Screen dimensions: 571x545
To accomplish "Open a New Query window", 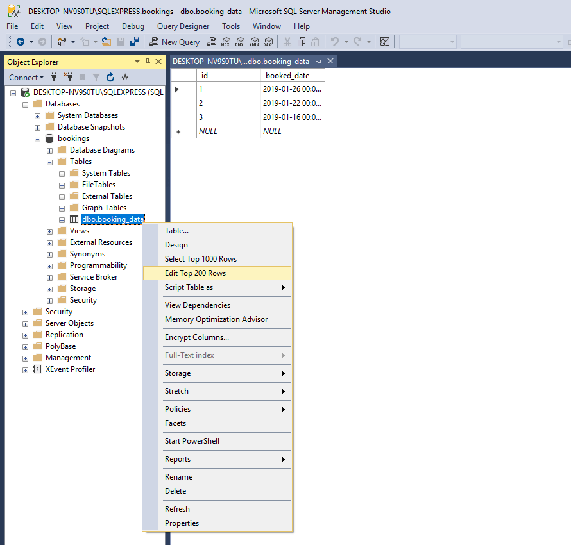I will 175,42.
